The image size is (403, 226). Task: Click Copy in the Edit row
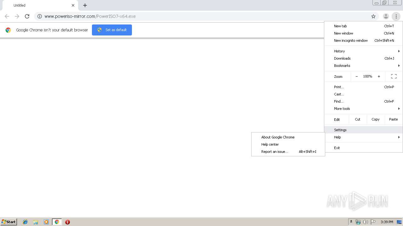[x=376, y=119]
